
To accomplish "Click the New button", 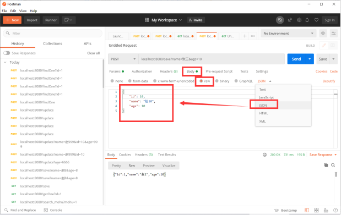I will (x=12, y=20).
